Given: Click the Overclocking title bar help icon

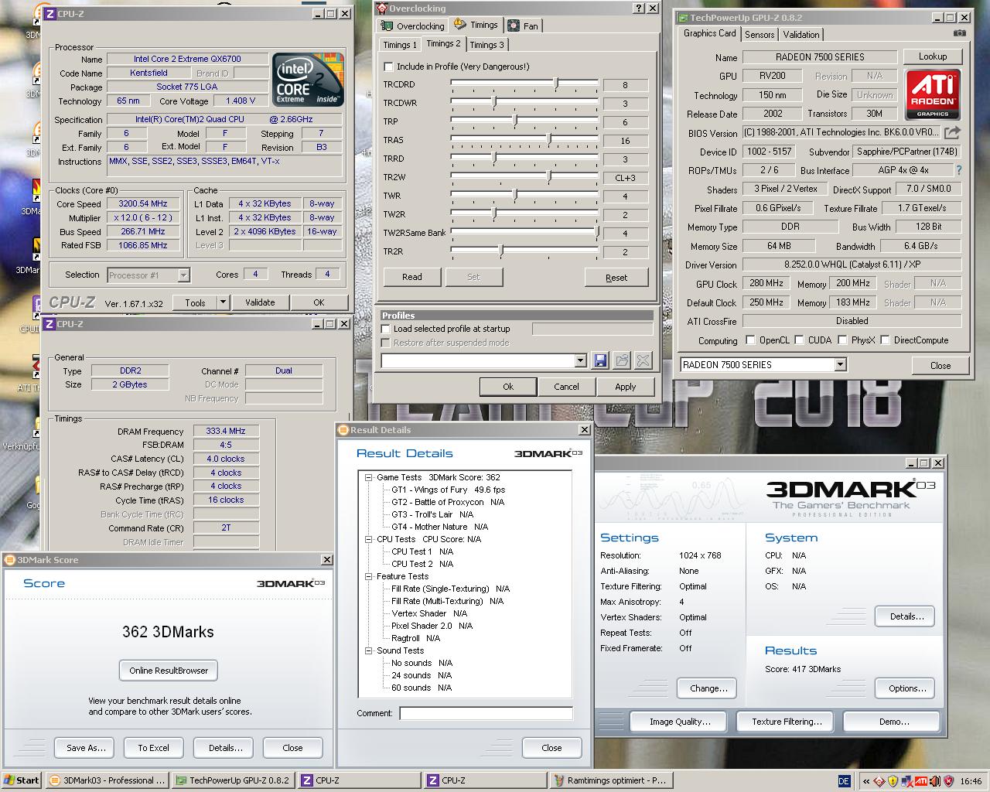Looking at the screenshot, I should [638, 9].
